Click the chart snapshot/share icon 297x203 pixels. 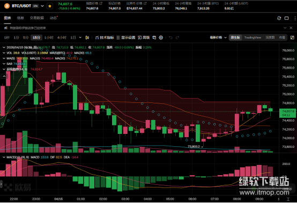[x=154, y=37]
